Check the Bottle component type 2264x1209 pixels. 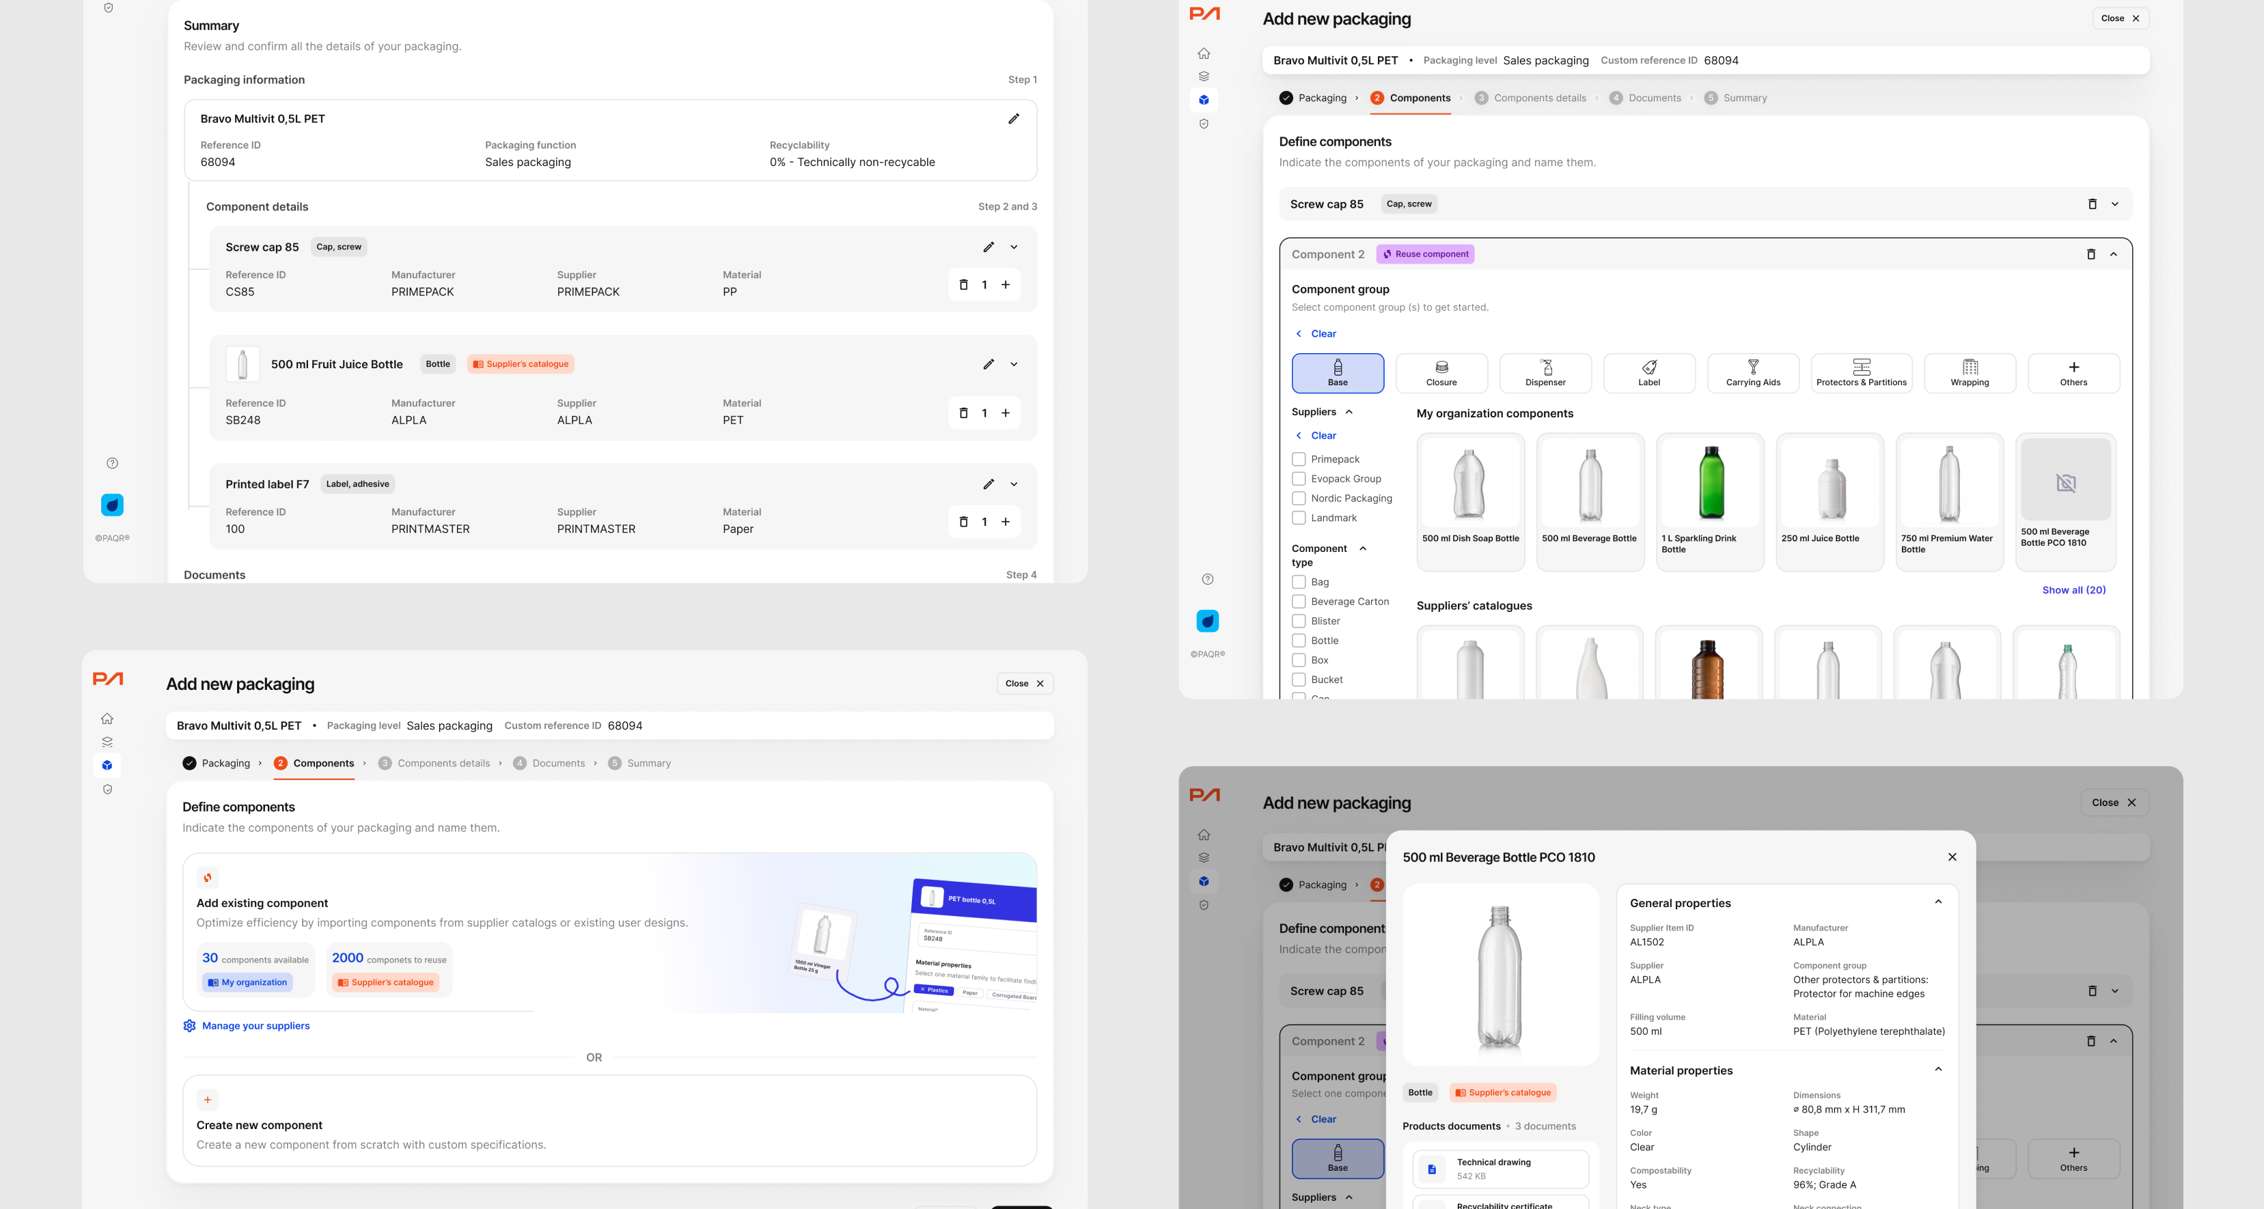[1298, 641]
